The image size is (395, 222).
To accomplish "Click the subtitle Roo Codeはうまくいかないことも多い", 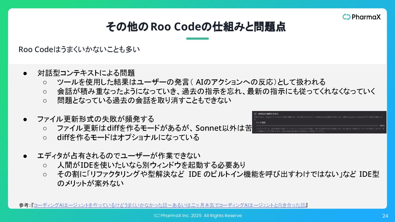I will pyautogui.click(x=79, y=50).
